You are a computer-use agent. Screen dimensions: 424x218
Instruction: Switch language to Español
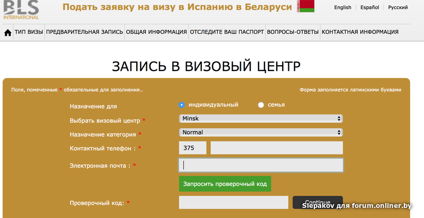pyautogui.click(x=370, y=8)
